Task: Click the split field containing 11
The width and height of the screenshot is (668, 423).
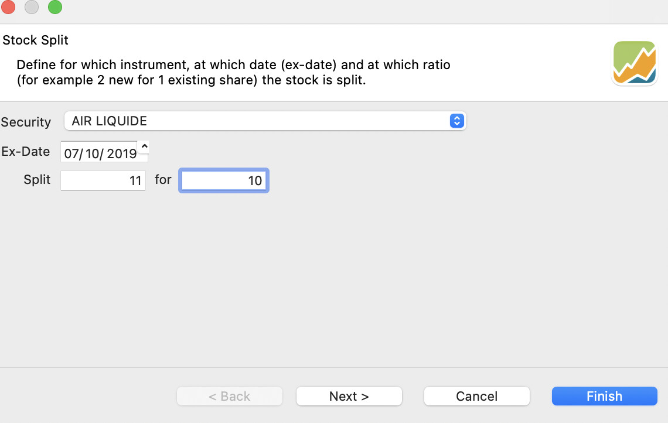Action: click(x=103, y=180)
